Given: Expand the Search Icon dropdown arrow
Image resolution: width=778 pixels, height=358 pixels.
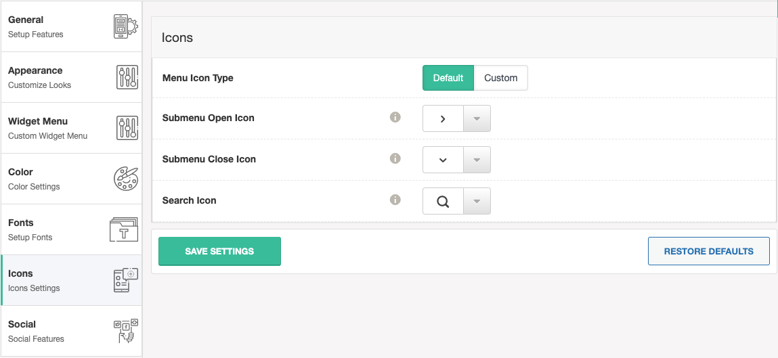Looking at the screenshot, I should pyautogui.click(x=477, y=201).
